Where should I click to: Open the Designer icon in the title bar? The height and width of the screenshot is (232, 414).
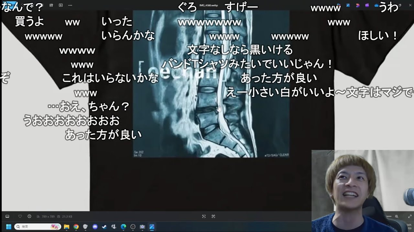[357, 5]
